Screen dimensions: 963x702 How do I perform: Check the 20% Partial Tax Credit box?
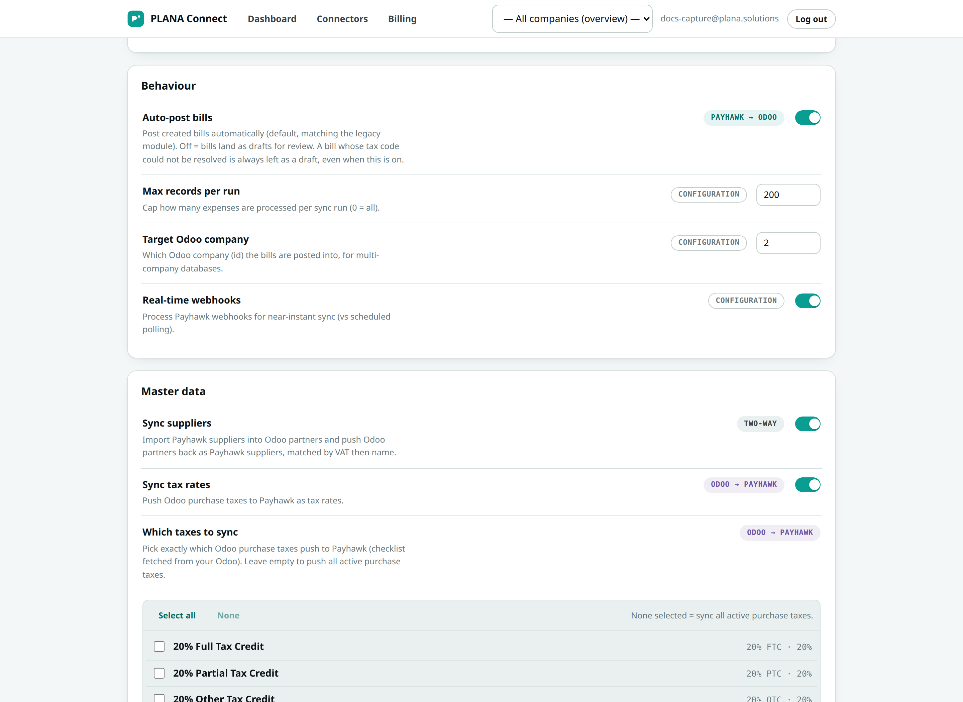(159, 673)
